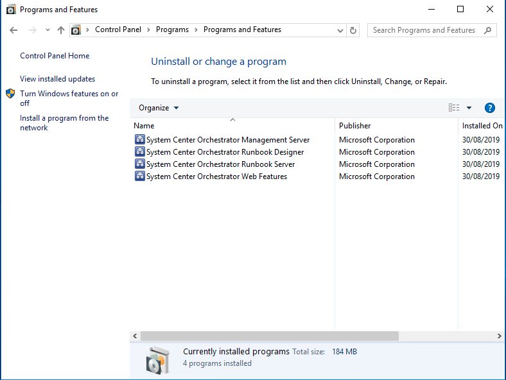Click the back navigation arrow
The height and width of the screenshot is (380, 506).
(x=14, y=30)
